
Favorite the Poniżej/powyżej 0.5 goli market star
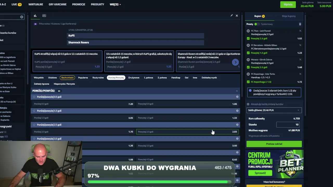(x=34, y=97)
